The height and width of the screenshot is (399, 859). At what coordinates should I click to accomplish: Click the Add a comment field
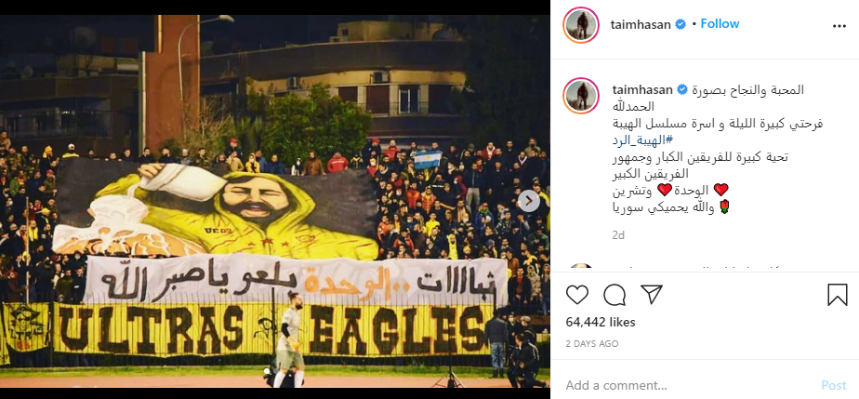pyautogui.click(x=690, y=385)
